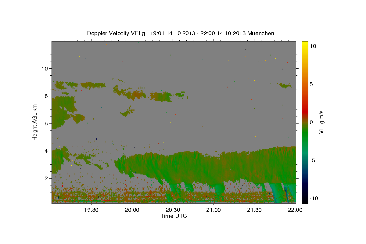366x244 pixels.
Task: Click the '19:30' time axis label
Action: pyautogui.click(x=91, y=210)
